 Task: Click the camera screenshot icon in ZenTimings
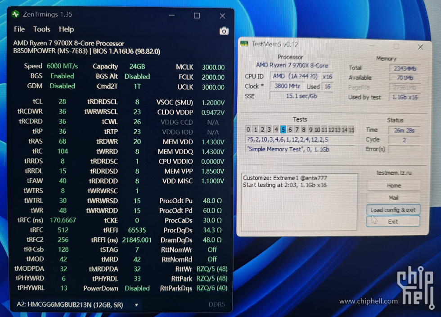pyautogui.click(x=224, y=31)
